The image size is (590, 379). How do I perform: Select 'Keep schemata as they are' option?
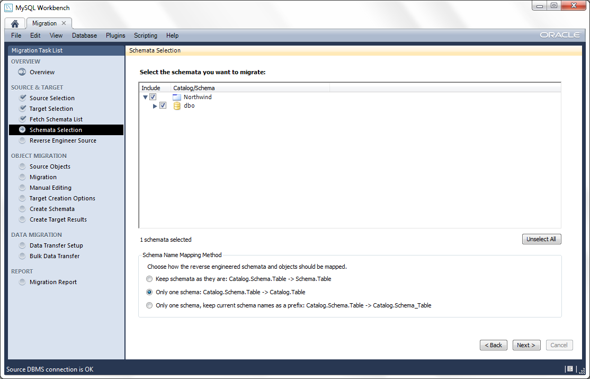point(150,279)
